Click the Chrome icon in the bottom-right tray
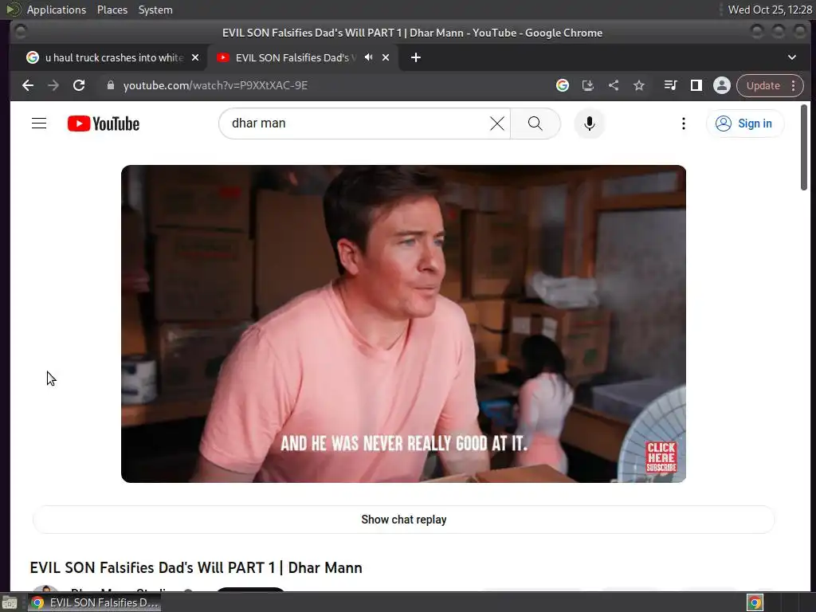 coord(755,602)
